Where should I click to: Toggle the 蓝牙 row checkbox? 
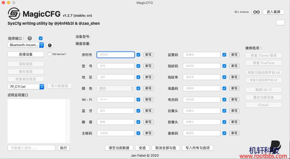[138, 111]
